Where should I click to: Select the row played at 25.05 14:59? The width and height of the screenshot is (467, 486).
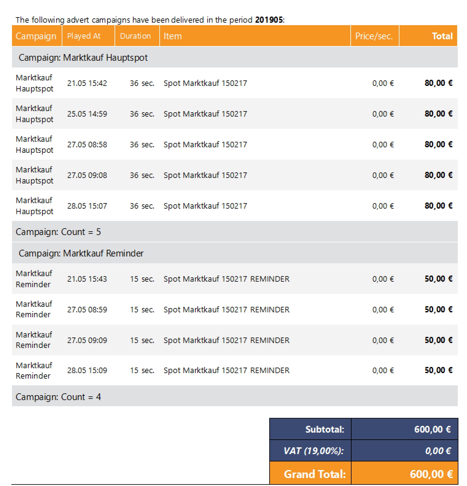coord(235,114)
